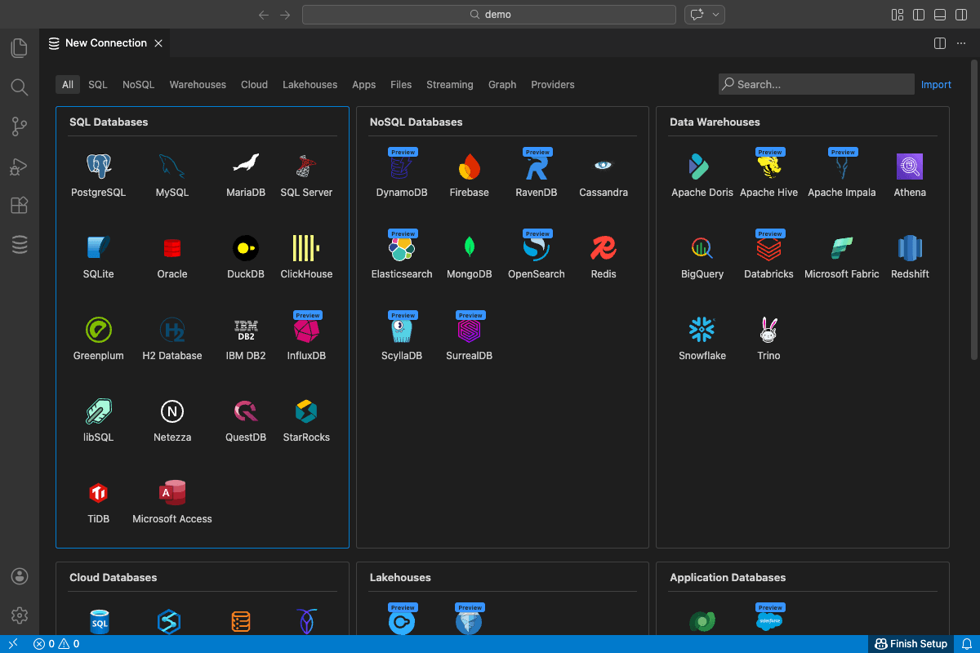This screenshot has height=653, width=980.
Task: Choose the MongoDB connection icon
Action: pyautogui.click(x=470, y=248)
